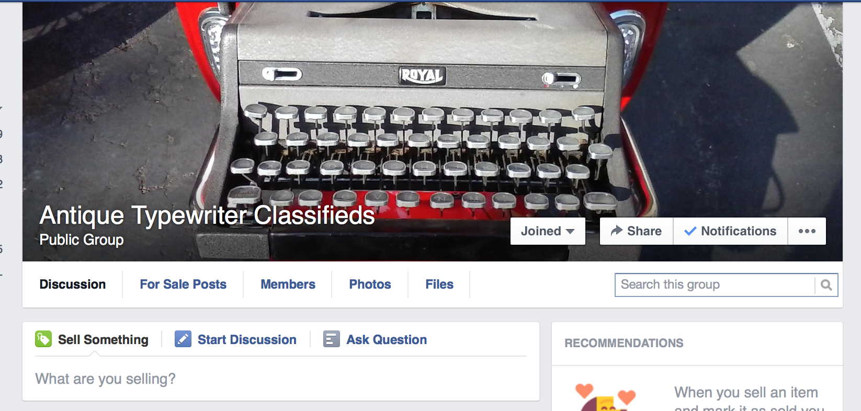Select the Discussion tab
The width and height of the screenshot is (861, 411).
[x=73, y=284]
